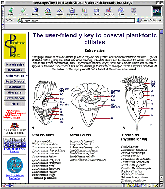Open Navigator from the component bar

130,186
